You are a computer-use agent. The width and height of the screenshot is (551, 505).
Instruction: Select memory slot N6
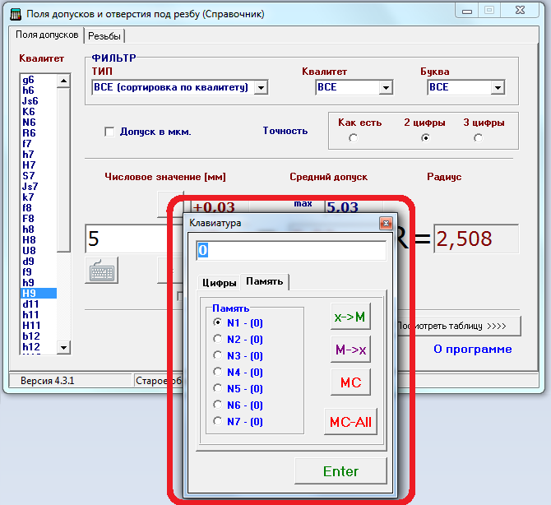point(217,405)
